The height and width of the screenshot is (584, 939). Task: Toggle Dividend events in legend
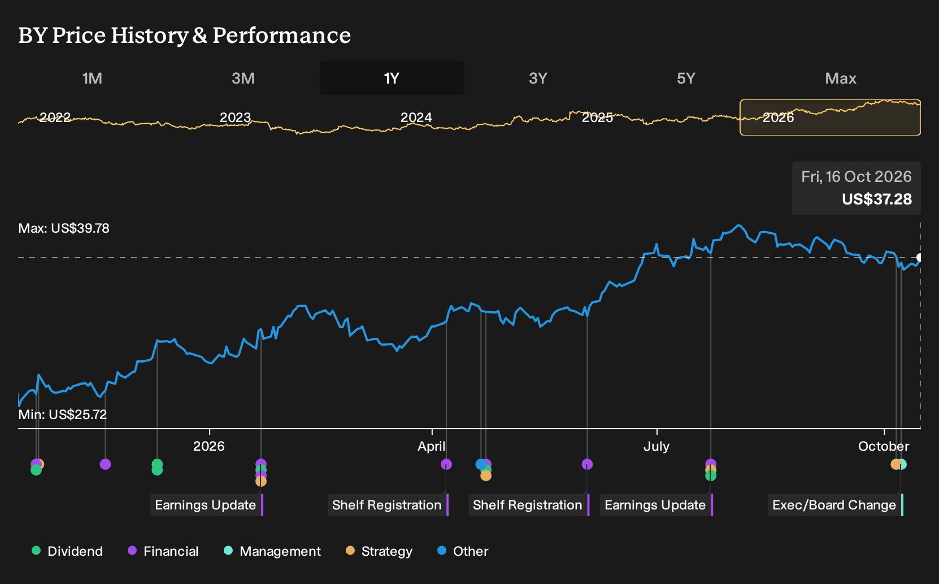pos(67,551)
